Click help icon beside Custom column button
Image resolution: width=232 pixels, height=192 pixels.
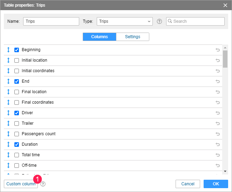[x=43, y=184]
